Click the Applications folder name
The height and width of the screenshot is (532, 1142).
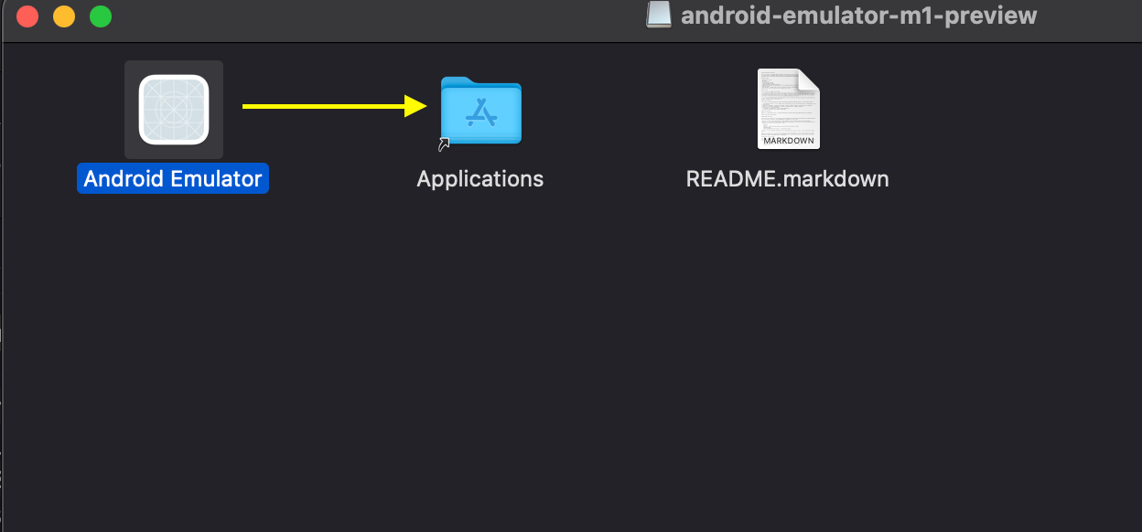(480, 178)
